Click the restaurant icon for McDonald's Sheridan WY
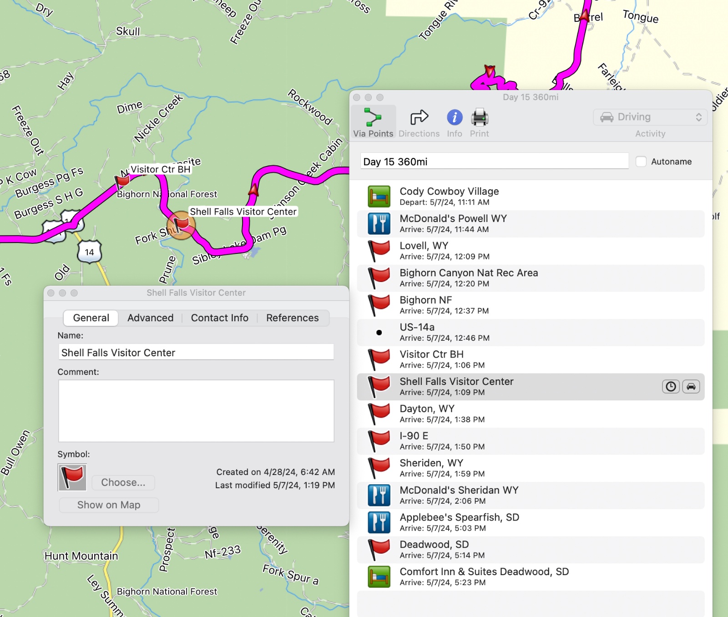Viewport: 728px width, 617px height. tap(379, 496)
